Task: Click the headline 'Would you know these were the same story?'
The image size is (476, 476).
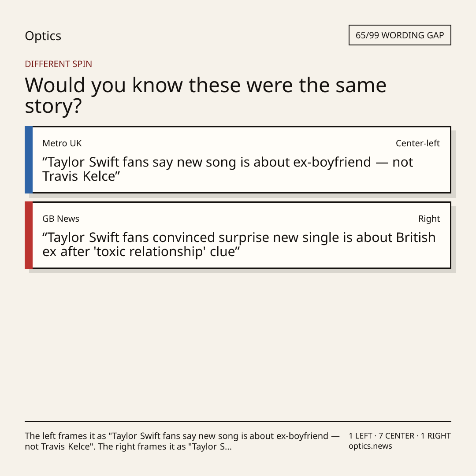Action: point(205,95)
